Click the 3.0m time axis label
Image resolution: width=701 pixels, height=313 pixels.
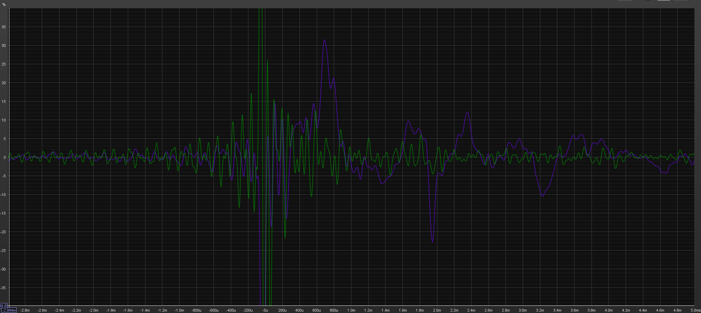pos(523,310)
